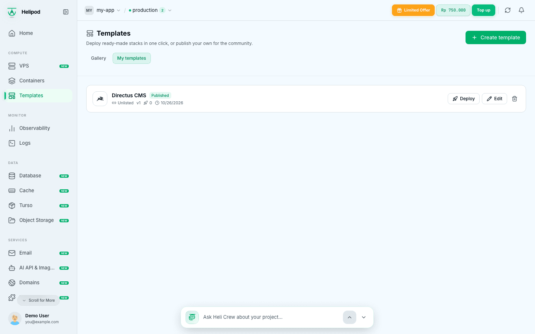This screenshot has width=535, height=334.
Task: Click Top up button
Action: (483, 10)
